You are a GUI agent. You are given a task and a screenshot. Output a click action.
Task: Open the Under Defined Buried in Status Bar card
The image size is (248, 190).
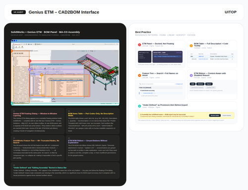click(x=65, y=171)
